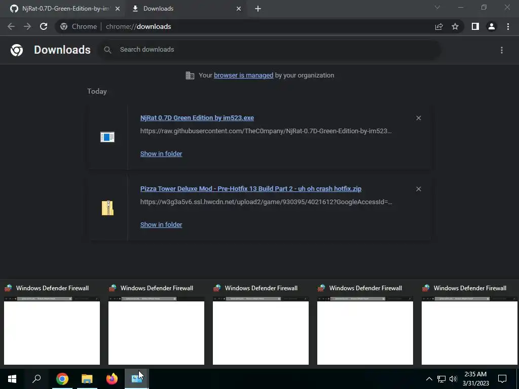Open volume control tray icon
519x389 pixels.
[453, 379]
